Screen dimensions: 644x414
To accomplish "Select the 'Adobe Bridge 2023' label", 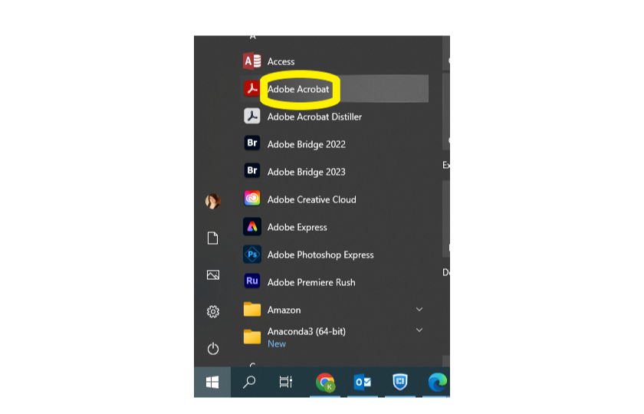I will coord(307,172).
